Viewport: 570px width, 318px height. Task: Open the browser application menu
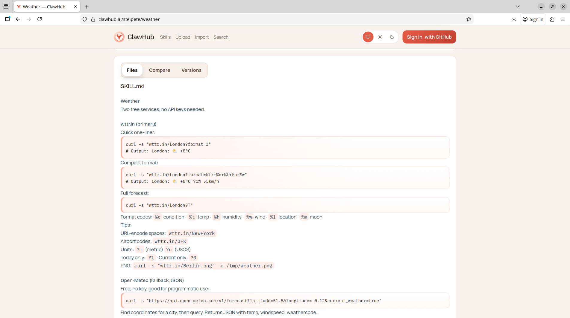point(563,19)
